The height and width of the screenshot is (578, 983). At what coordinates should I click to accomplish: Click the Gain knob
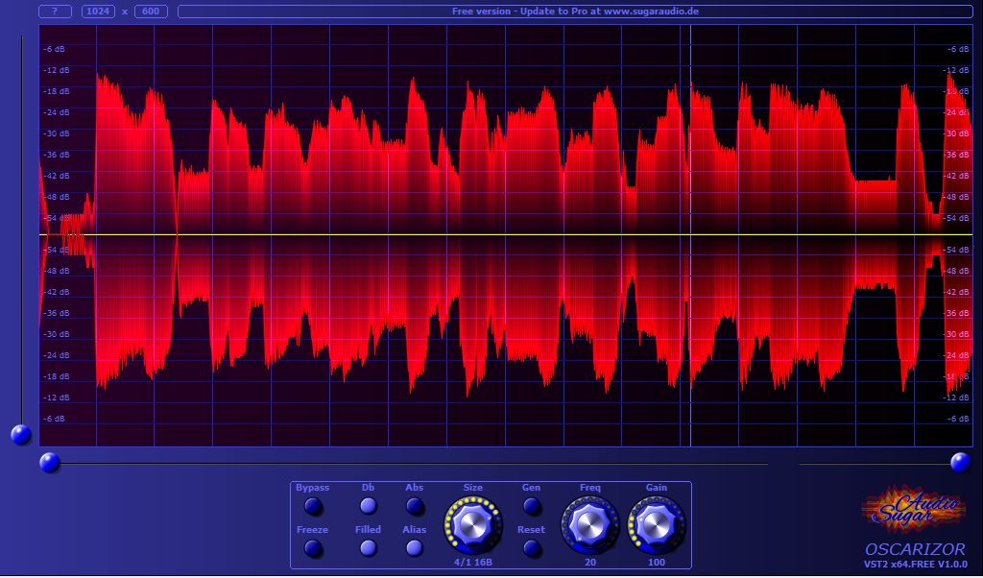pyautogui.click(x=657, y=525)
